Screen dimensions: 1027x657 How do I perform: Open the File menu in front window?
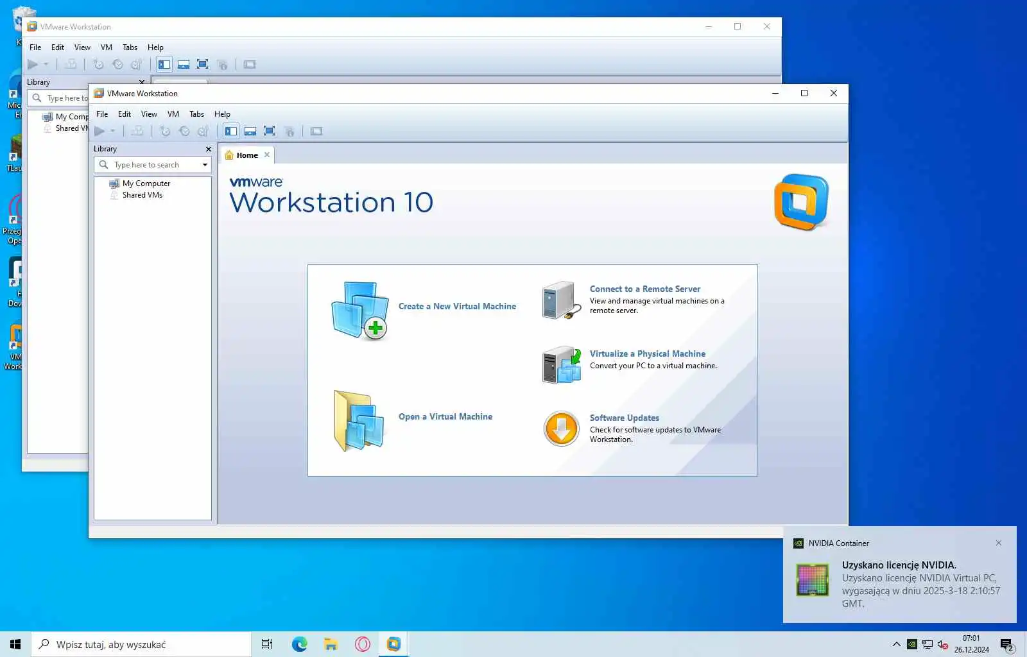[x=102, y=114]
